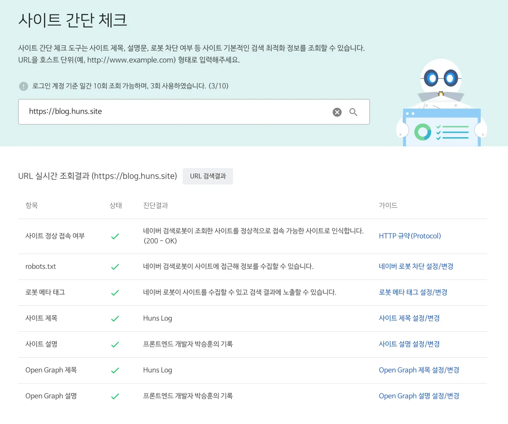This screenshot has height=424, width=508.
Task: Click the check icon for 로봇 메타 태그
Action: tap(115, 293)
